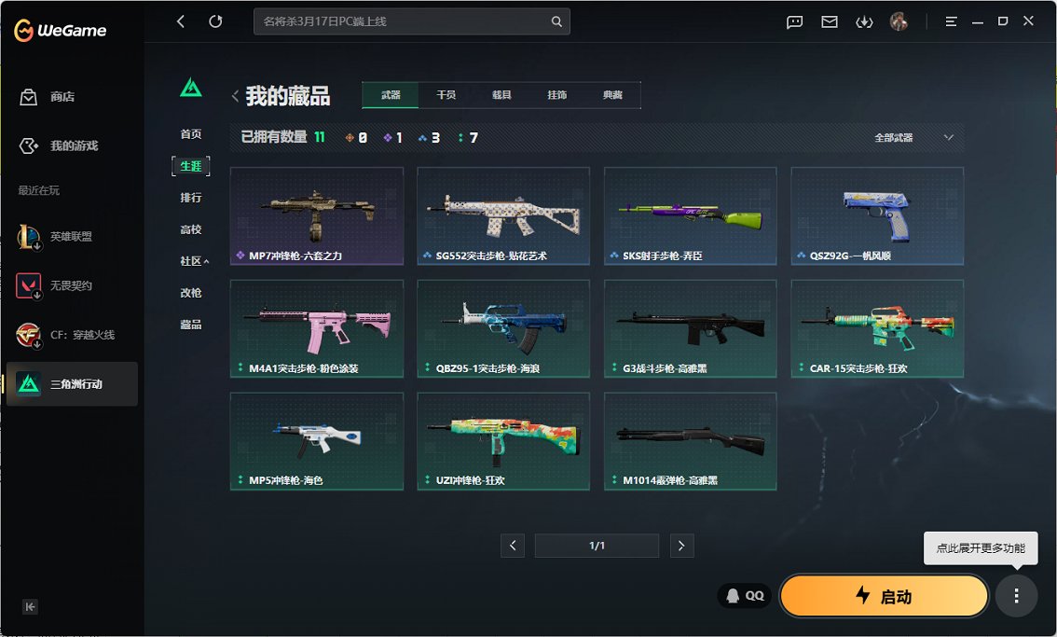
Task: Switch to the 干员 tab
Action: click(446, 95)
